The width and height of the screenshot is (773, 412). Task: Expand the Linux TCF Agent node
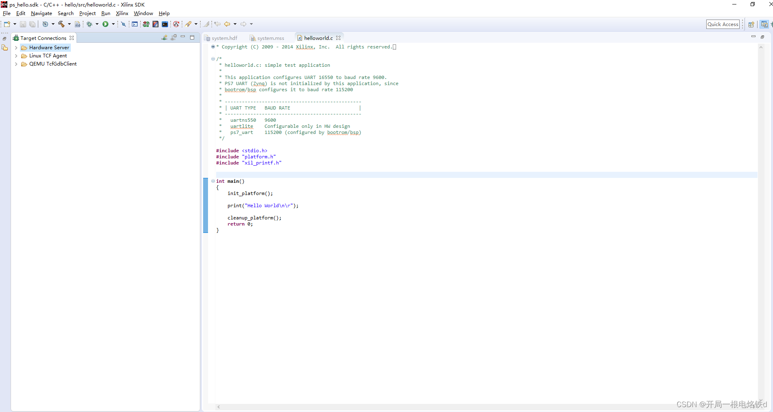click(16, 56)
